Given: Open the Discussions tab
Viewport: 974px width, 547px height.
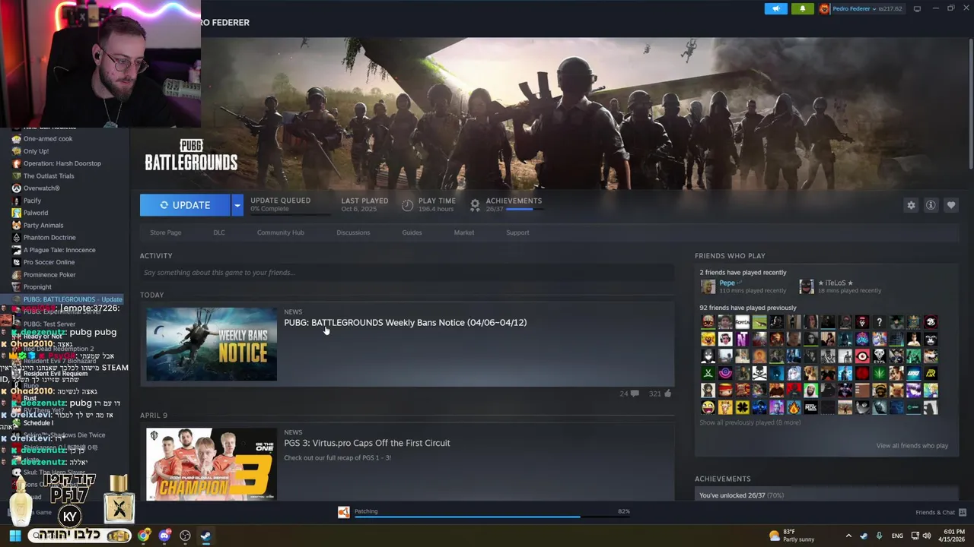Looking at the screenshot, I should click(x=353, y=232).
